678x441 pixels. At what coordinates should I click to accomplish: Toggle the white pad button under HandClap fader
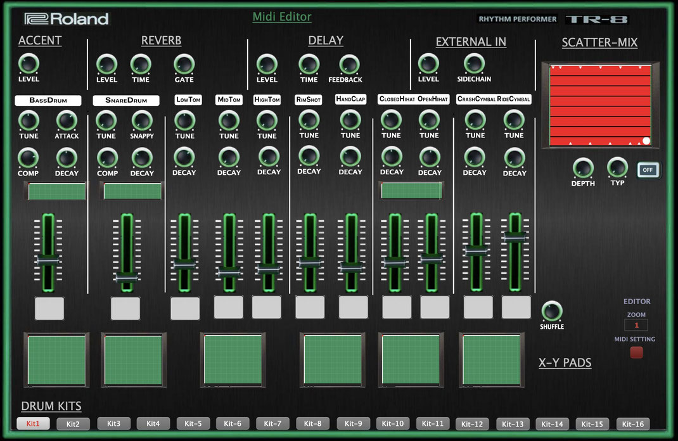[354, 307]
